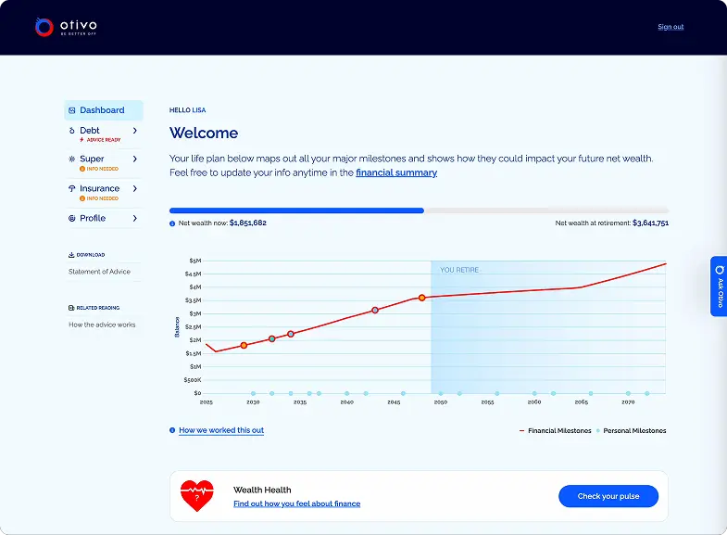Toggle Financial Milestones in chart legend
Image resolution: width=727 pixels, height=535 pixels.
click(555, 431)
